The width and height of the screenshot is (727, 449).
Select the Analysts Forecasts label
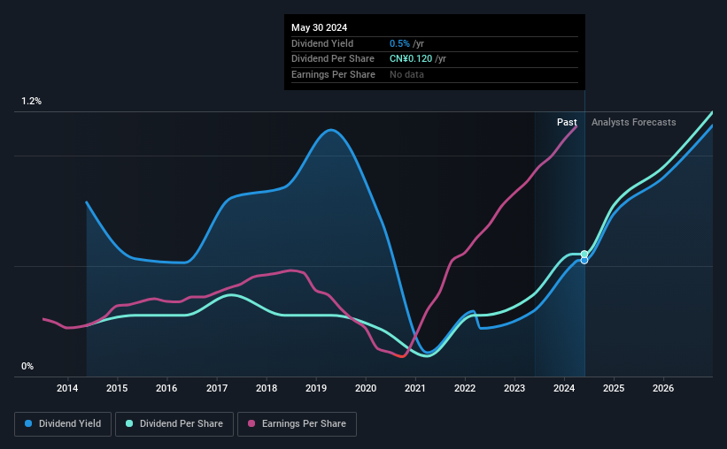coord(633,122)
